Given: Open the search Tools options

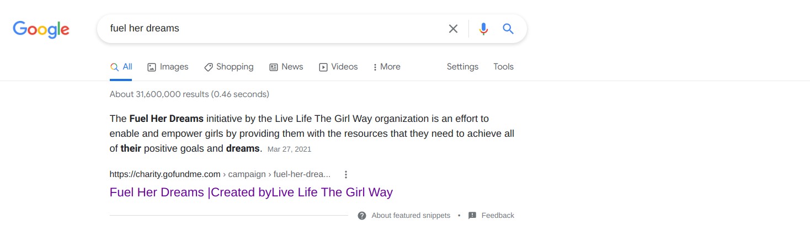Looking at the screenshot, I should tap(503, 67).
